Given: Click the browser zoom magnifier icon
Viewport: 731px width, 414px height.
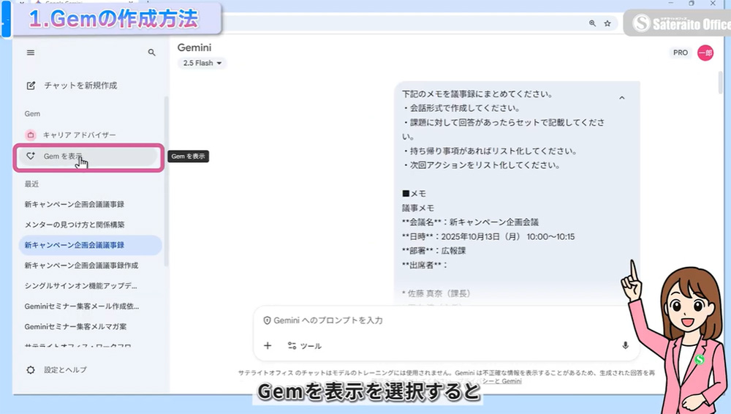Looking at the screenshot, I should tap(592, 23).
